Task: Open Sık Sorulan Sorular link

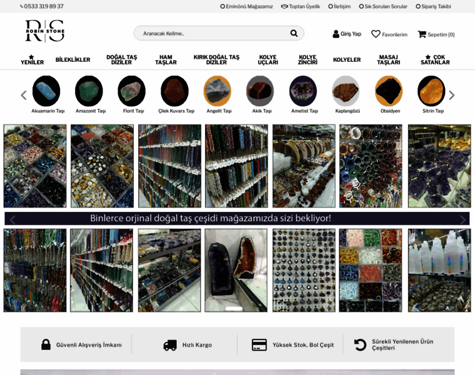Action: coord(382,6)
